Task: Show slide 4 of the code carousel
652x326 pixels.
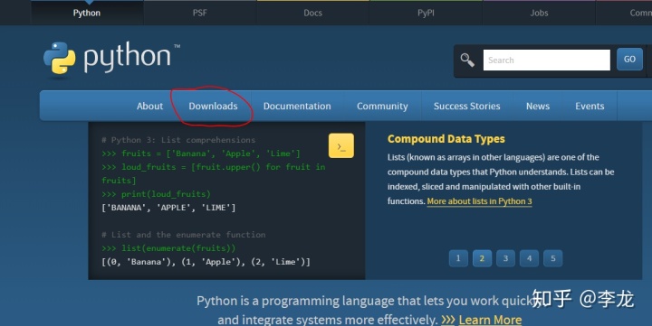Action: pos(530,258)
